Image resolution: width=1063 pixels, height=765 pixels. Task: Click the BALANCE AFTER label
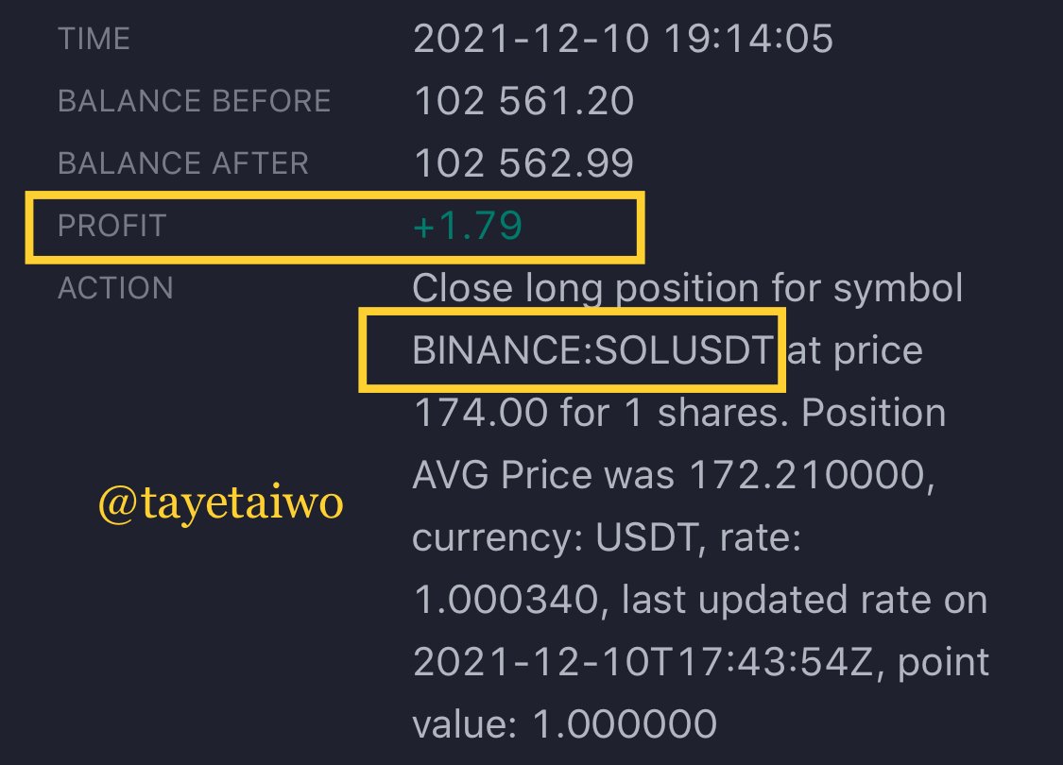tap(183, 163)
